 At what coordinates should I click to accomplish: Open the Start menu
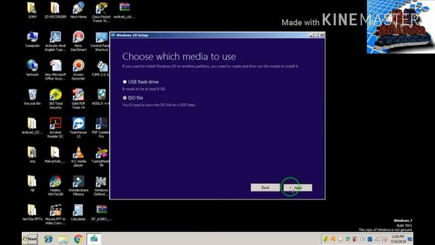[x=30, y=239]
